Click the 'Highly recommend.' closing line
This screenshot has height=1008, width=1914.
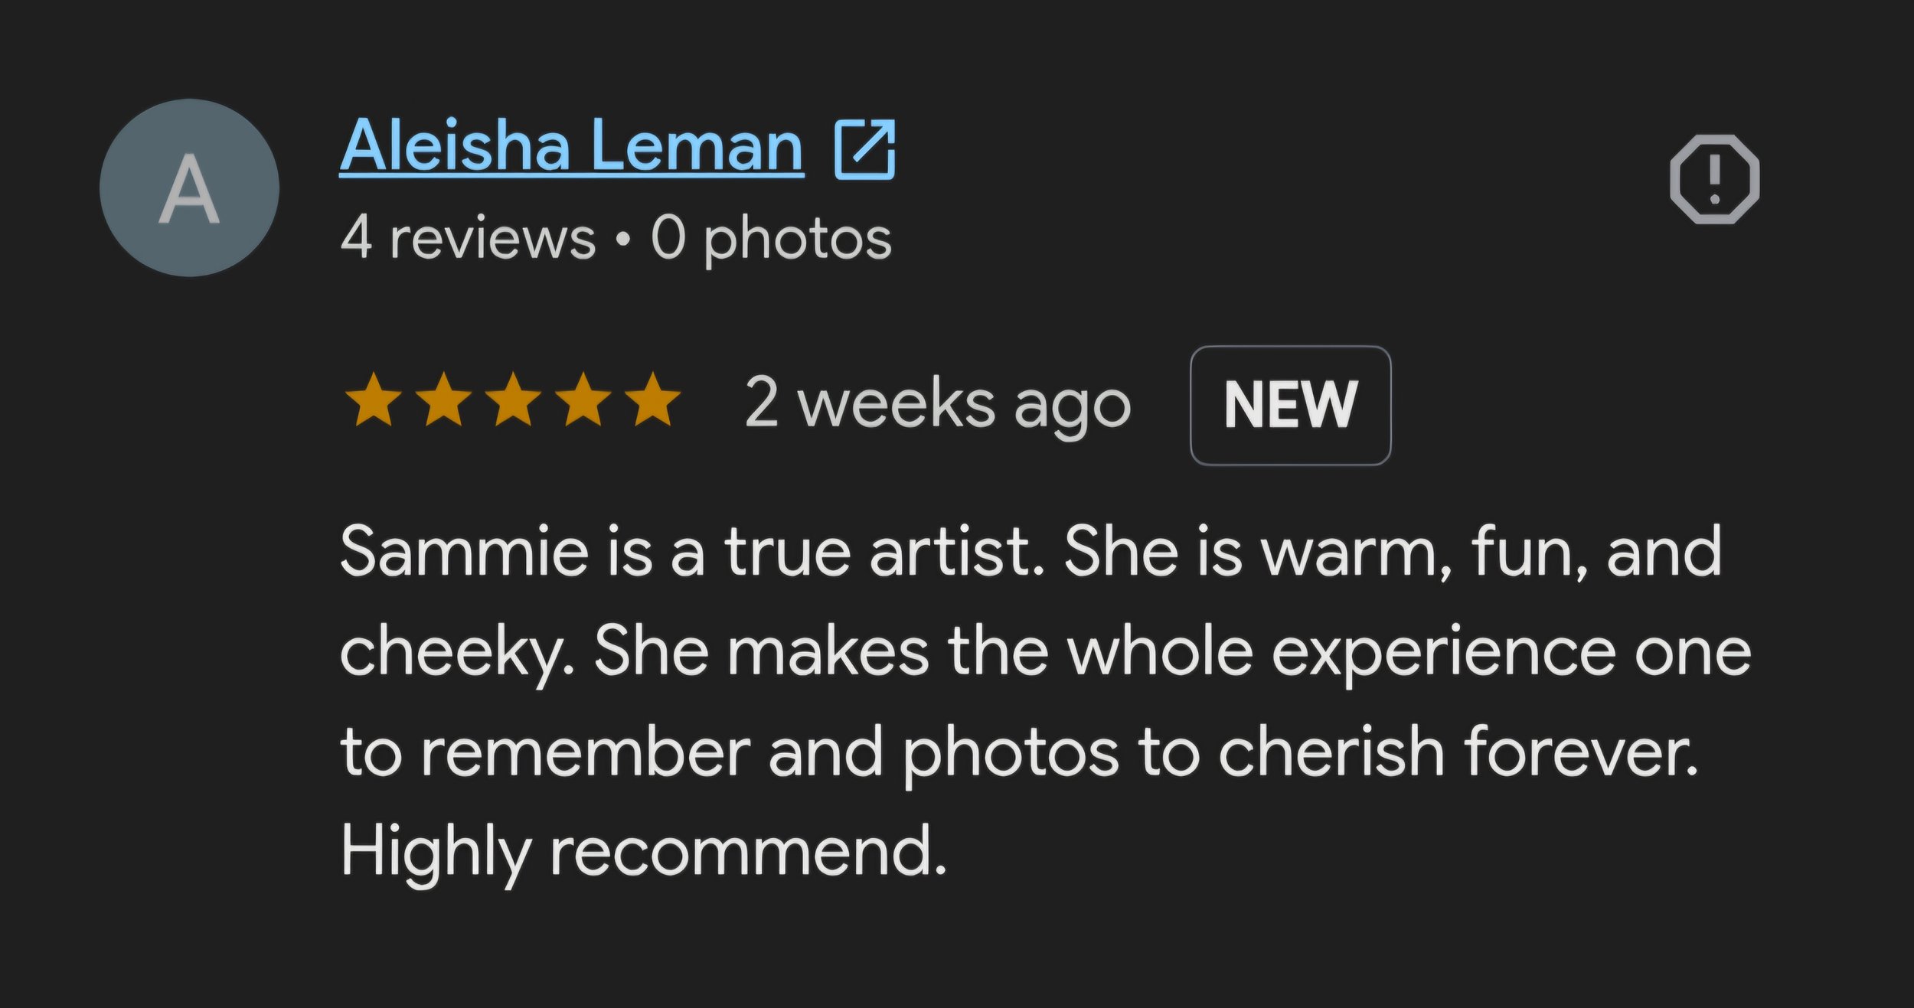644,853
